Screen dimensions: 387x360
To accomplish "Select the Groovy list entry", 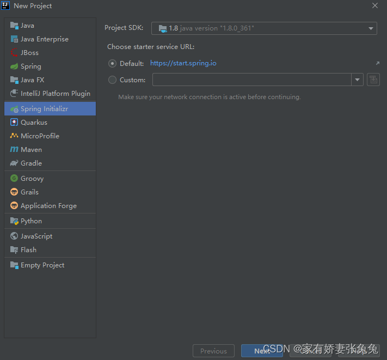I will 50,178.
